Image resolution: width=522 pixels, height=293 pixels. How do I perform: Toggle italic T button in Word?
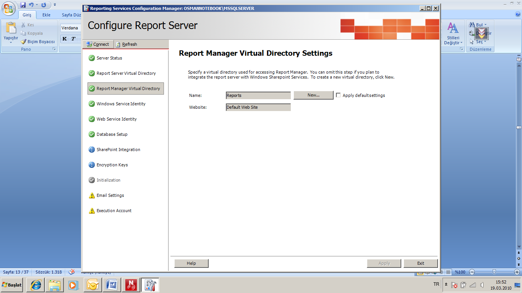[x=73, y=39]
